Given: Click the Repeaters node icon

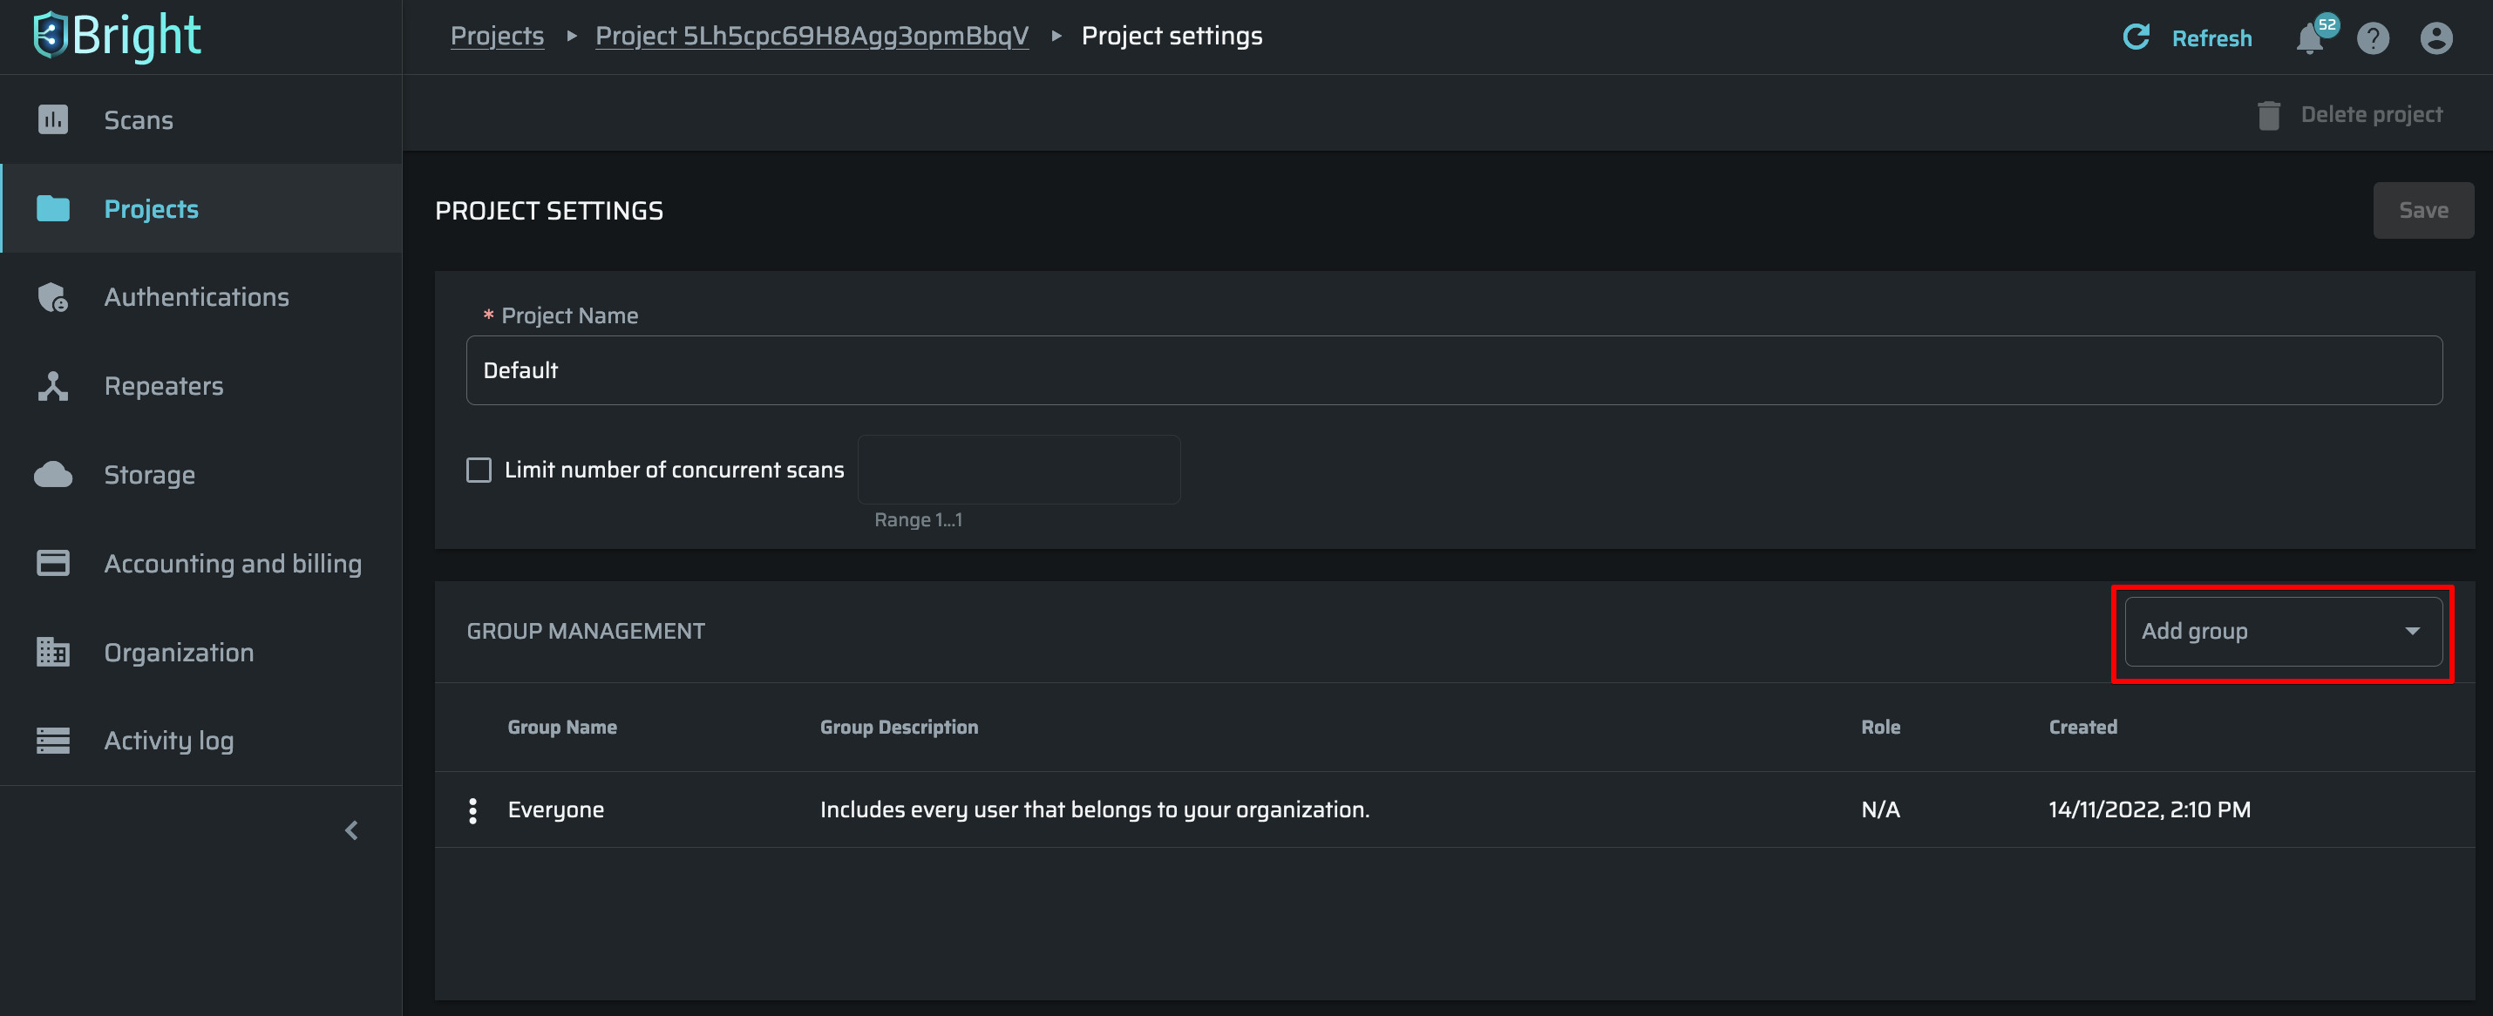Looking at the screenshot, I should (x=52, y=386).
